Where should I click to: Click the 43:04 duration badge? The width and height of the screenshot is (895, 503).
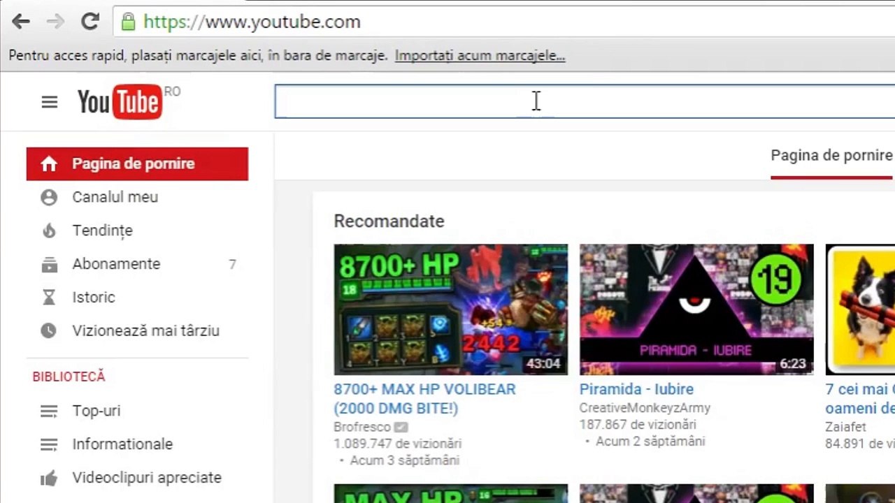point(544,364)
